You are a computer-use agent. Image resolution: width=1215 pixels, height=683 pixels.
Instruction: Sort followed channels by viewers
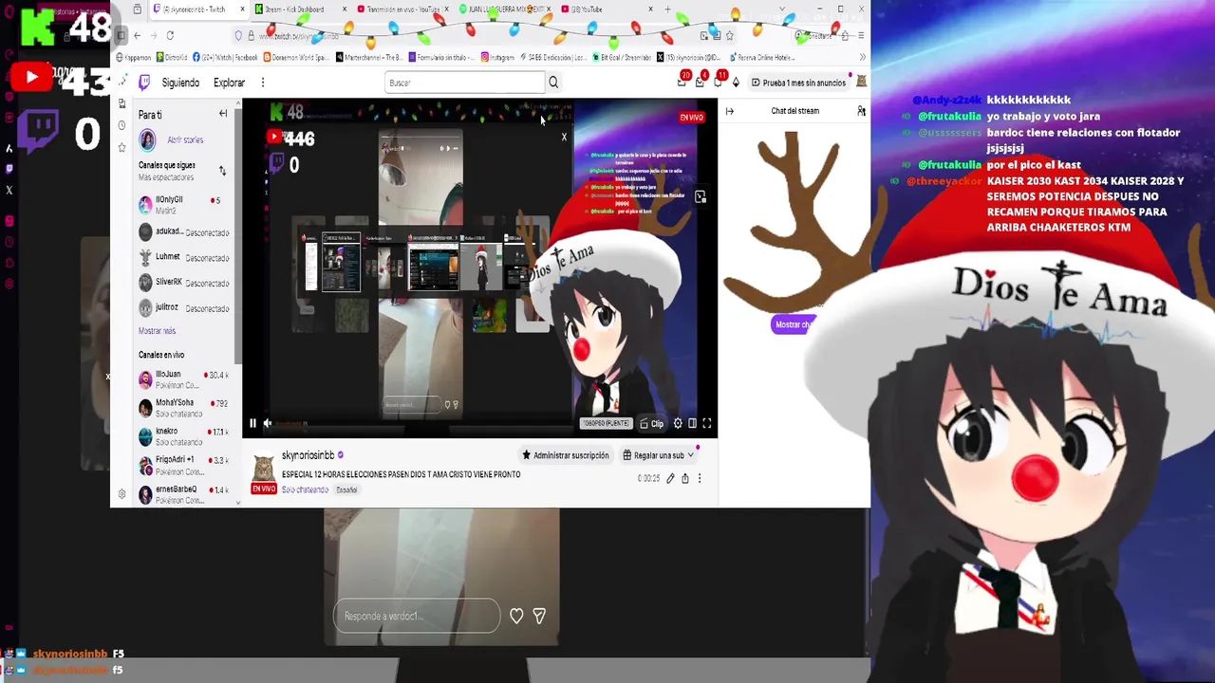[x=222, y=171]
